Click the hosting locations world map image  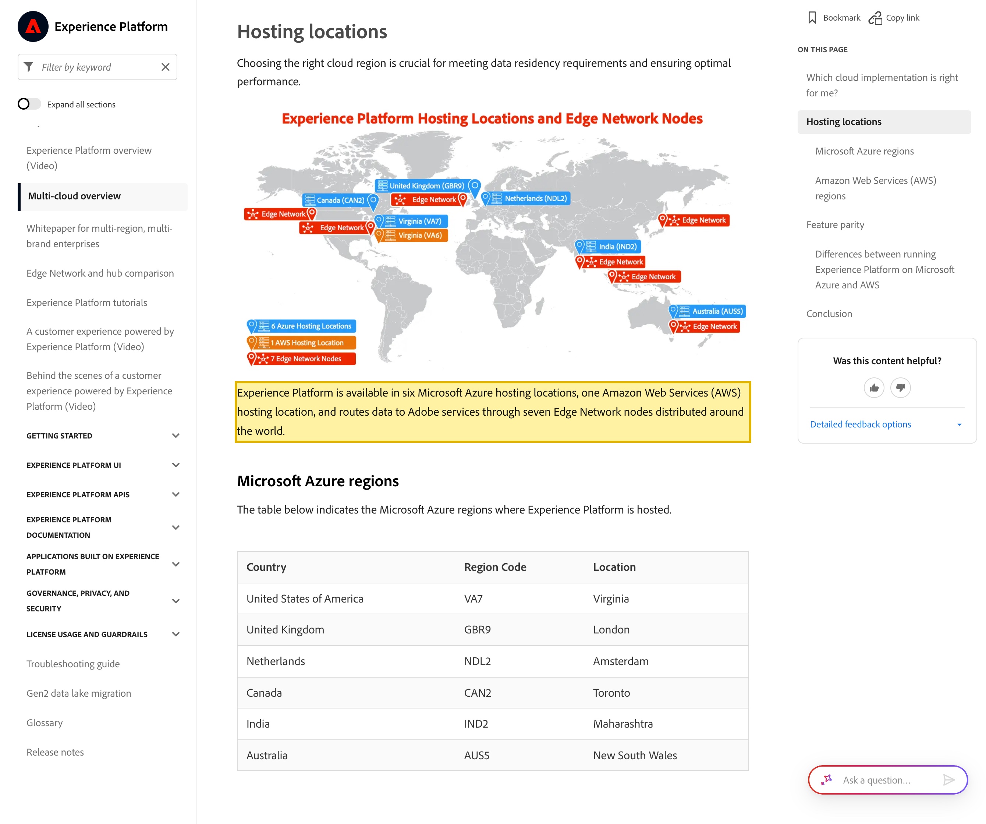click(493, 239)
